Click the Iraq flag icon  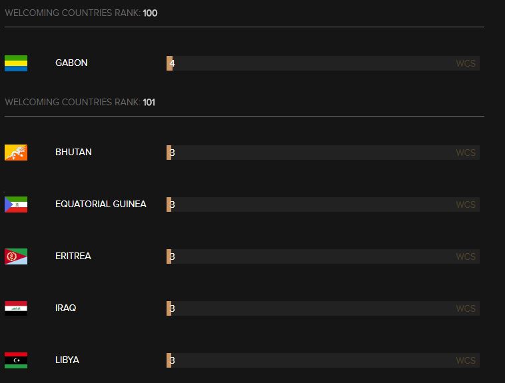16,308
